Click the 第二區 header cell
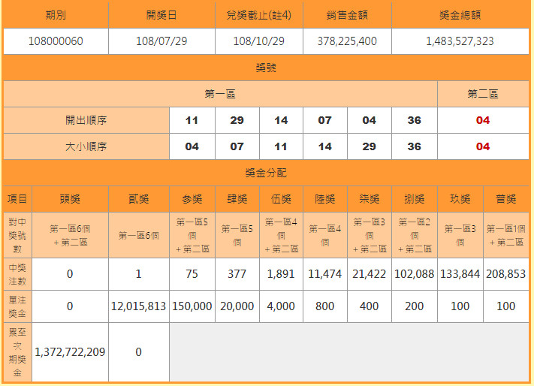Viewport: 534px width, 386px height. tap(482, 94)
